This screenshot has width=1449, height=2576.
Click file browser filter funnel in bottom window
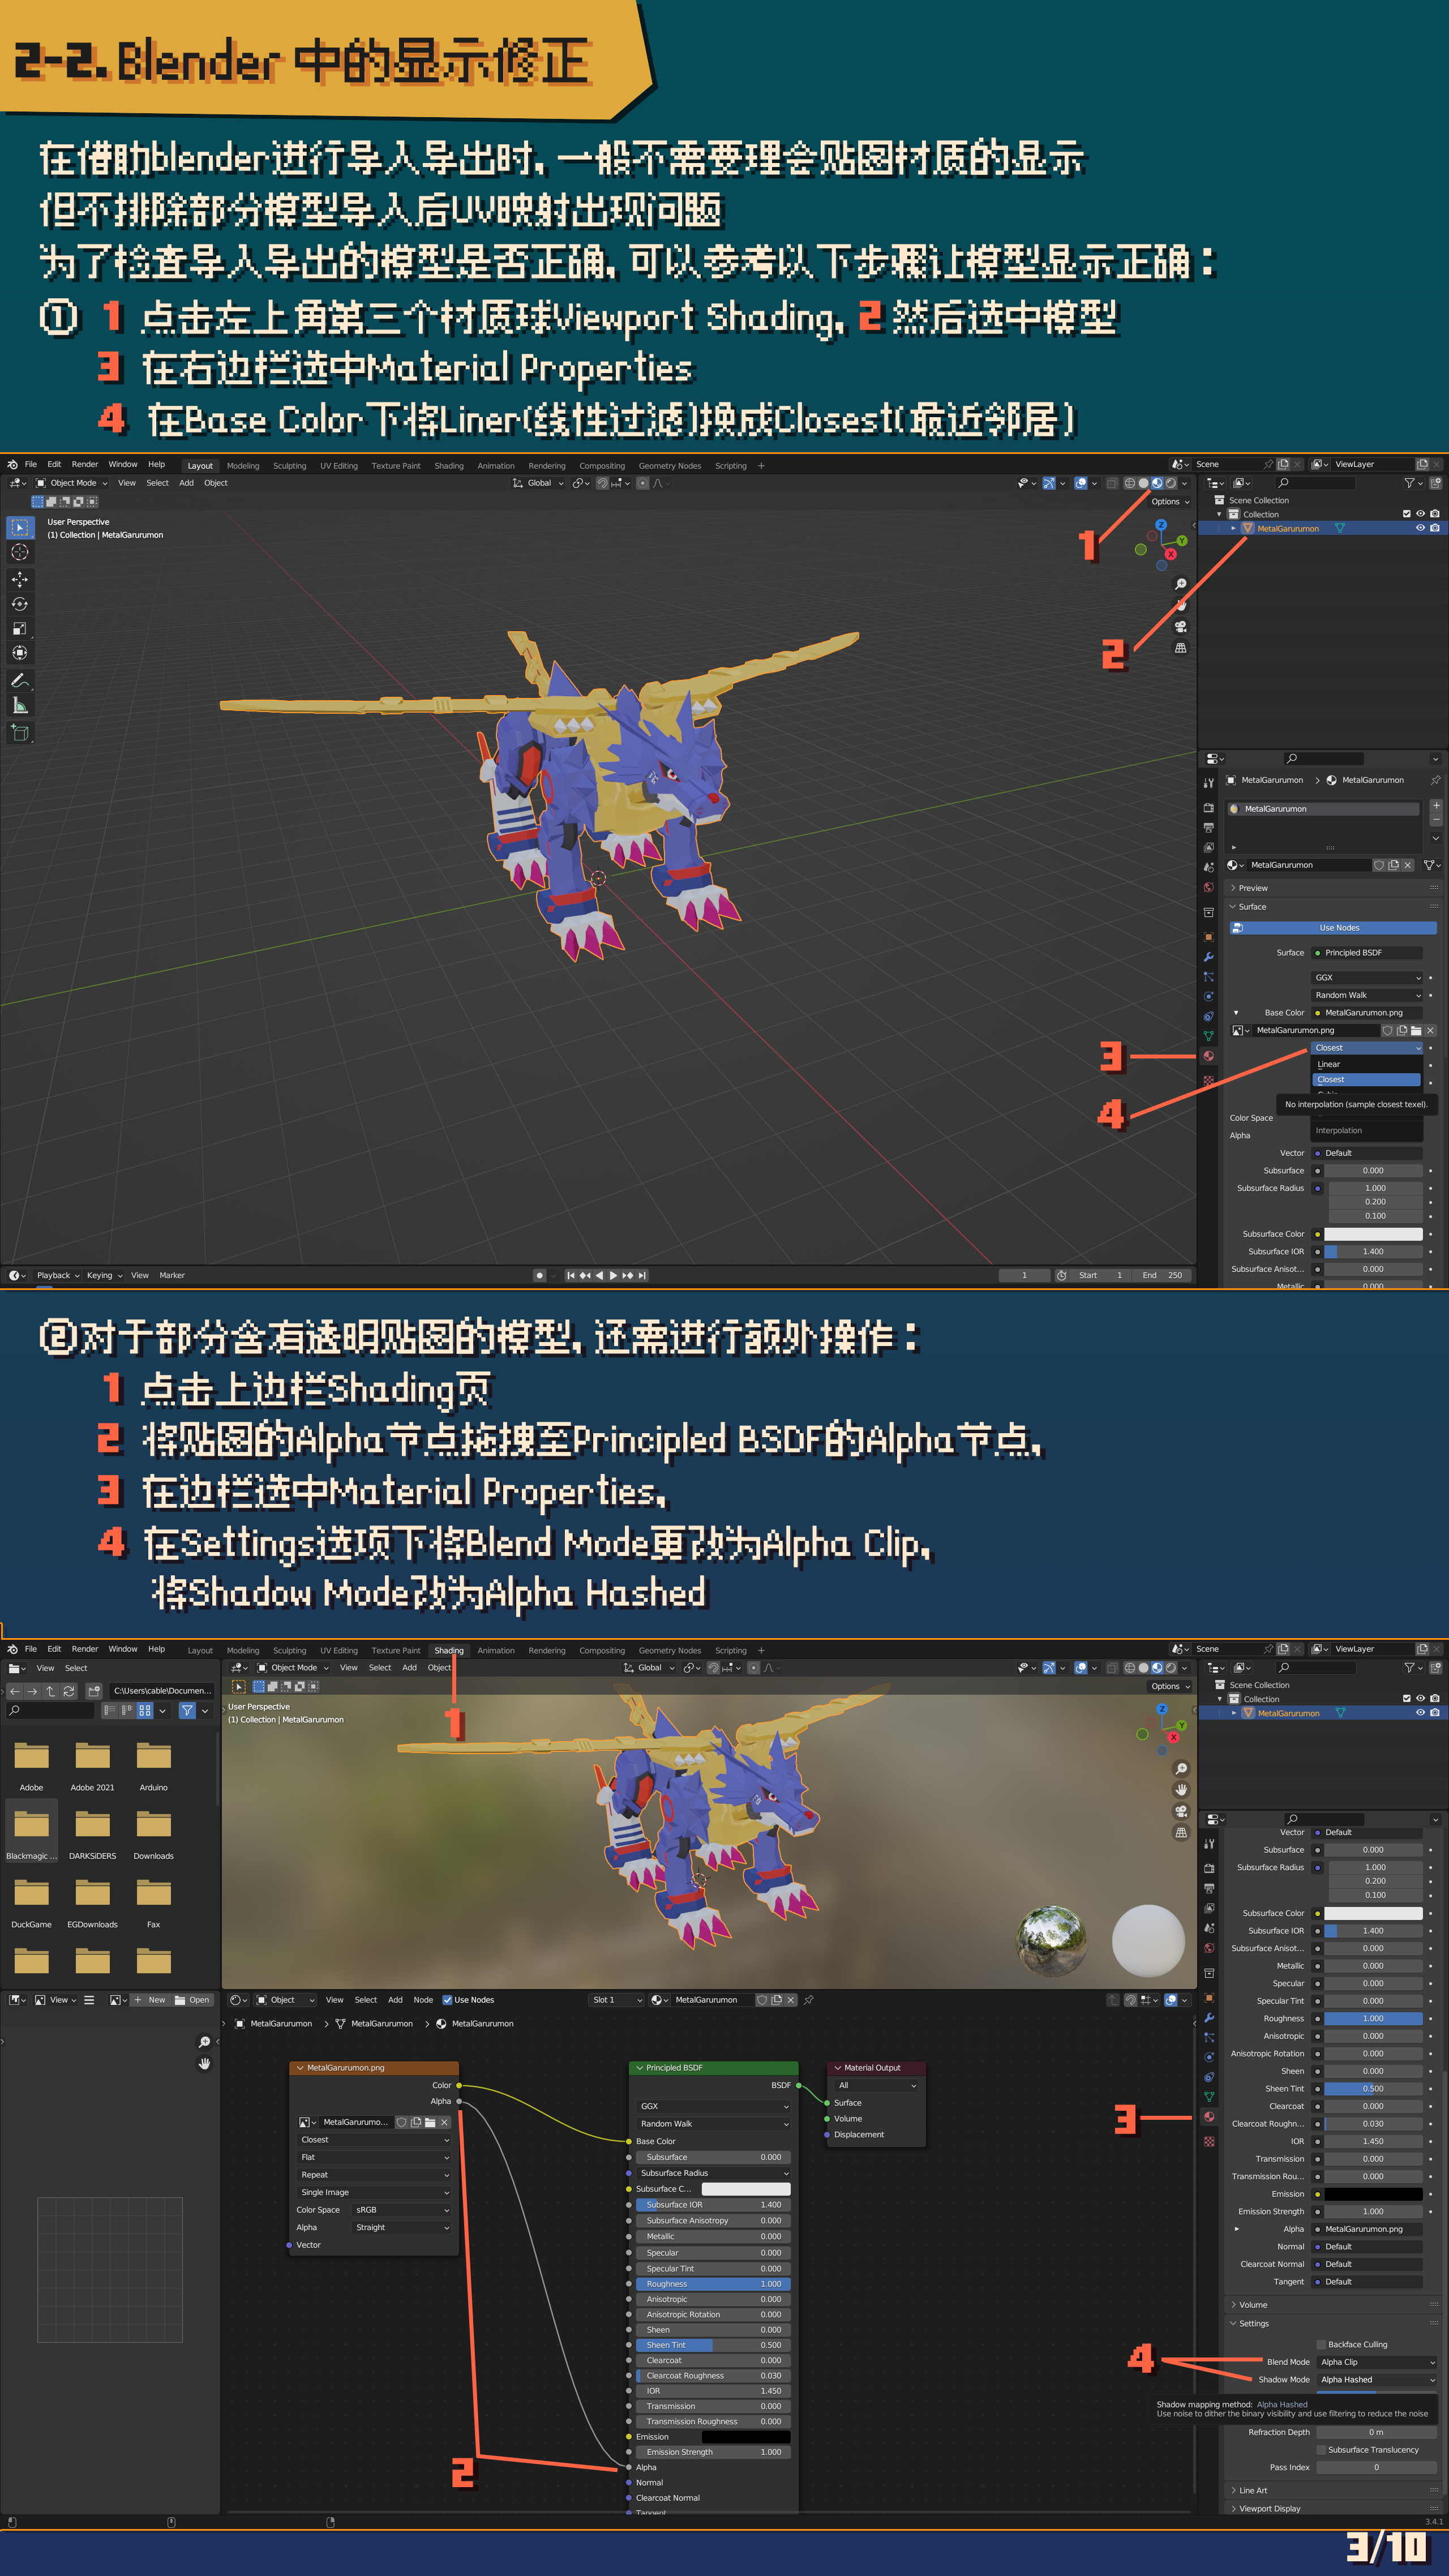[x=187, y=1711]
